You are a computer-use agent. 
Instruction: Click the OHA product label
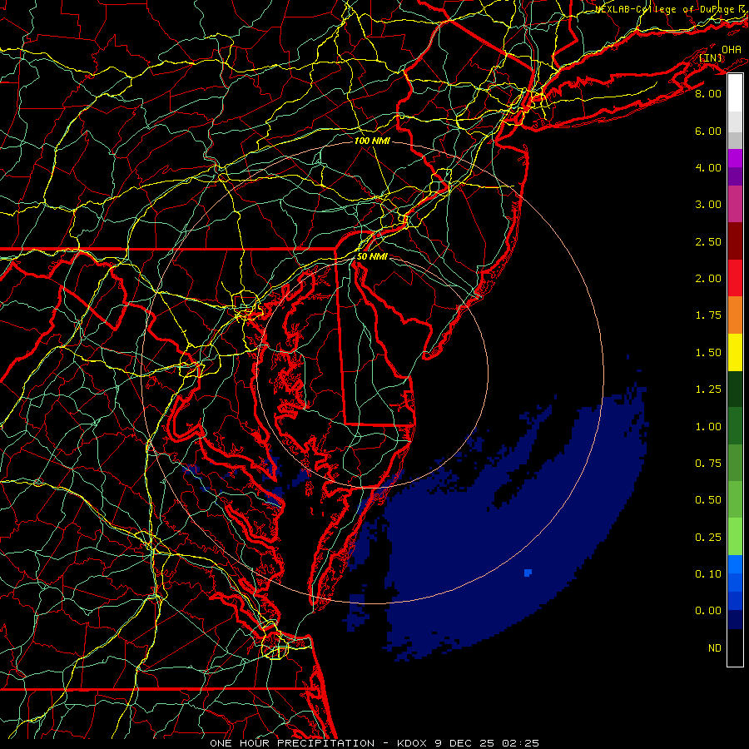coord(732,50)
